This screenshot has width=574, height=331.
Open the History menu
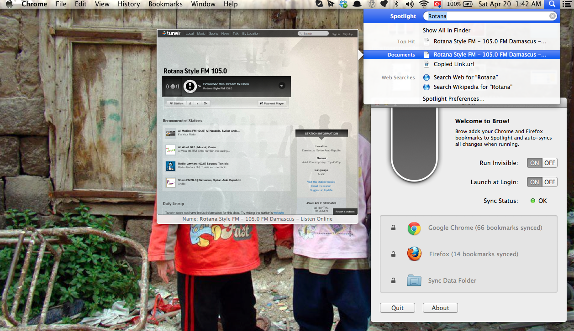pyautogui.click(x=129, y=4)
